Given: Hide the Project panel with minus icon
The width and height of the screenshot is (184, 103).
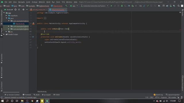Looking at the screenshot, I should pyautogui.click(x=27, y=9).
